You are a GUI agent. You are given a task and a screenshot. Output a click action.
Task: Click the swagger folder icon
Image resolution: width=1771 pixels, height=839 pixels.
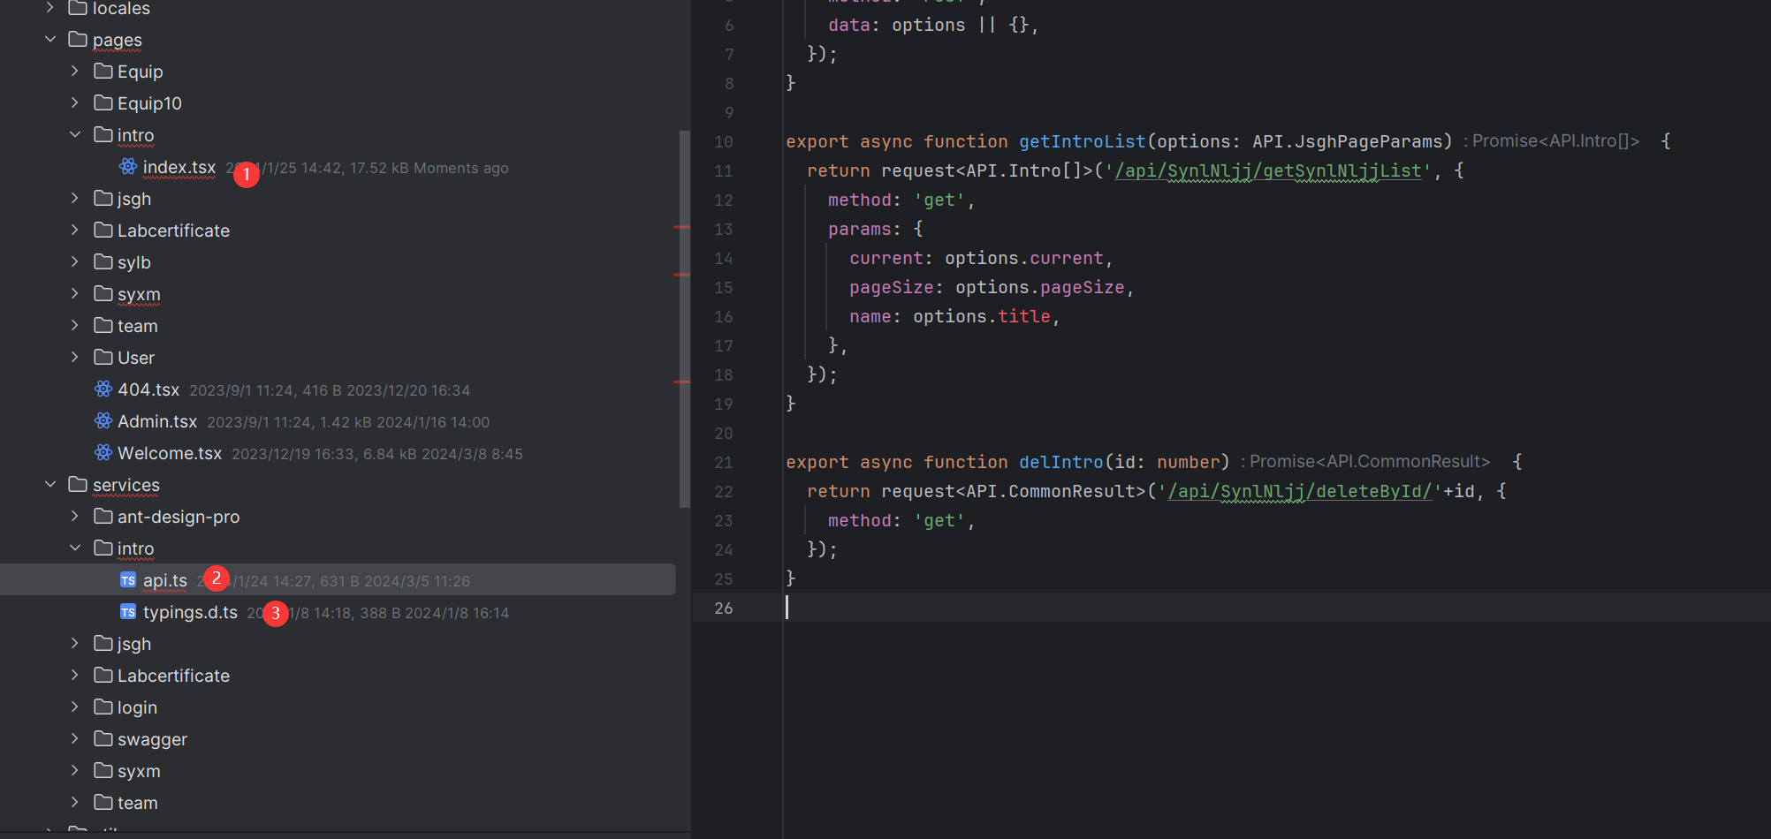pos(103,739)
